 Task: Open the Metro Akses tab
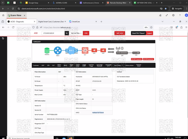(59, 65)
